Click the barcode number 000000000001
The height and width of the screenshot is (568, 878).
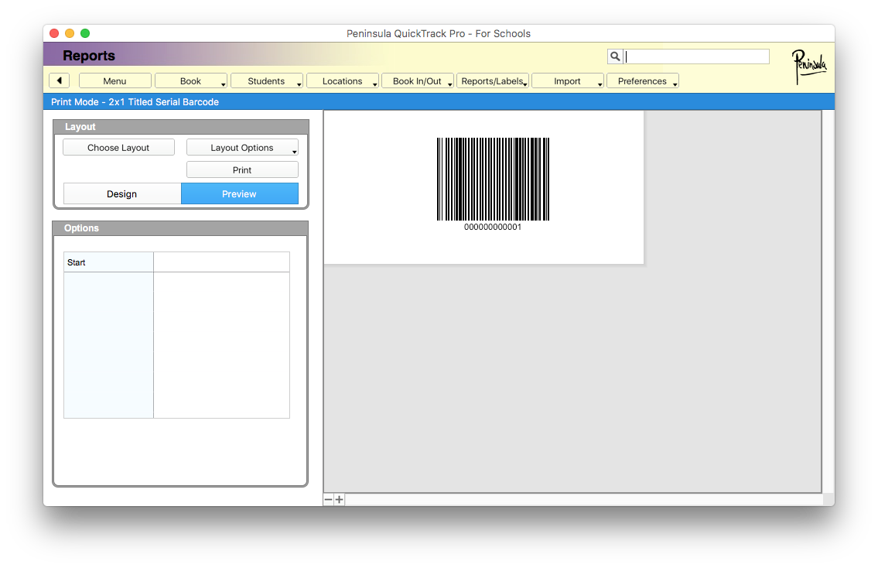493,227
